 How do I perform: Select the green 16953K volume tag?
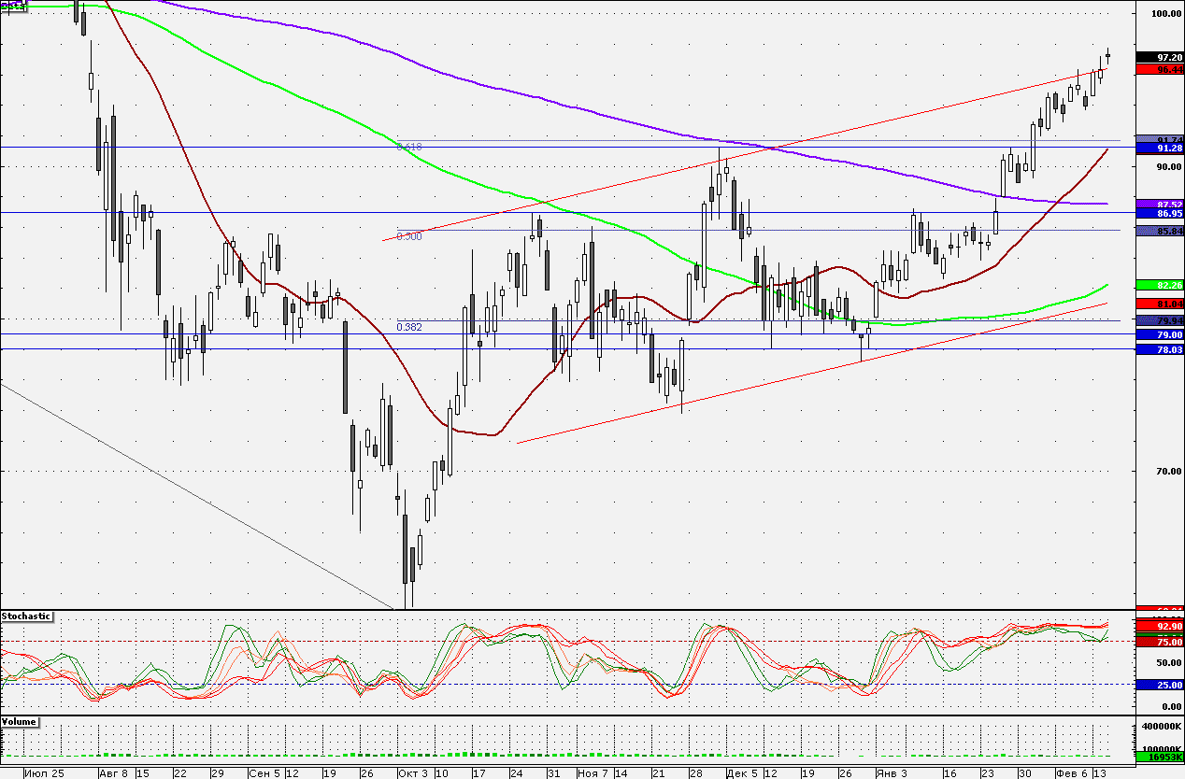click(1160, 757)
